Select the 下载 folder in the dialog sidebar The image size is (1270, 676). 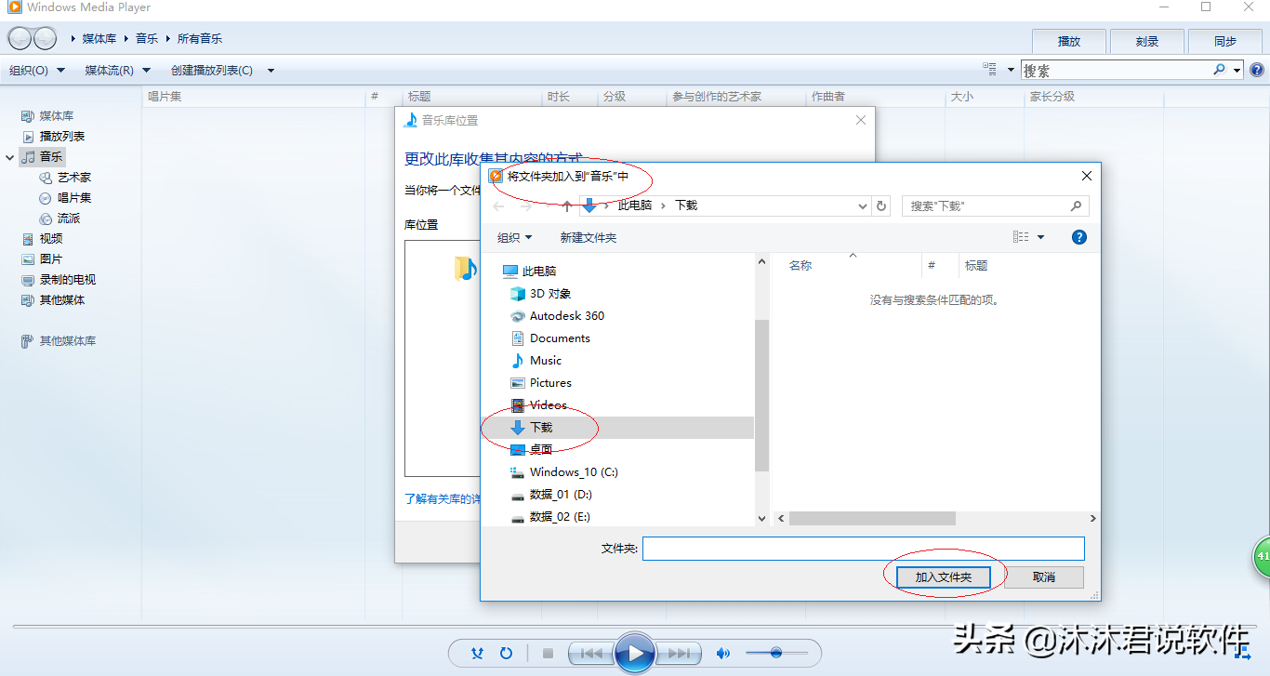click(542, 427)
